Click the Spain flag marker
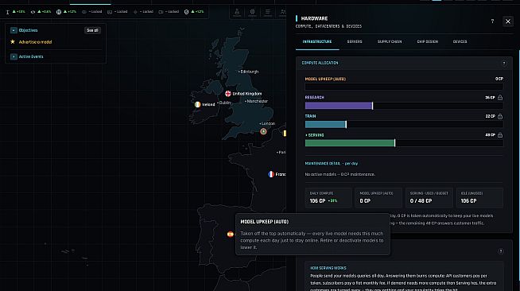The height and width of the screenshot is (291, 520). pyautogui.click(x=230, y=235)
